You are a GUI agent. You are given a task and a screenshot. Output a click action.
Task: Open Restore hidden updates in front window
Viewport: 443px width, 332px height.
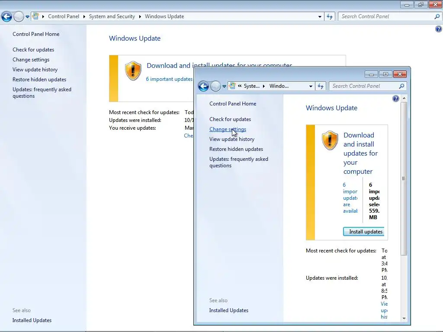click(236, 149)
